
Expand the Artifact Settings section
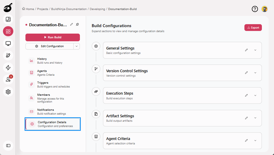[255, 118]
